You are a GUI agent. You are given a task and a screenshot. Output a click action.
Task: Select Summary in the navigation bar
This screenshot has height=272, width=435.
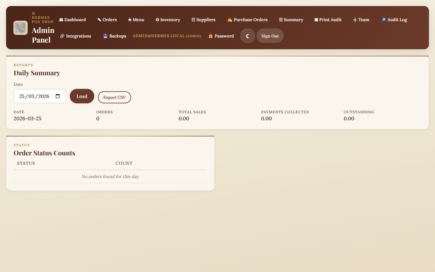point(291,20)
